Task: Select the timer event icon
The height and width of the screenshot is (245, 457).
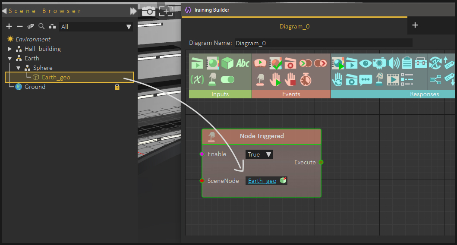Action: [306, 79]
